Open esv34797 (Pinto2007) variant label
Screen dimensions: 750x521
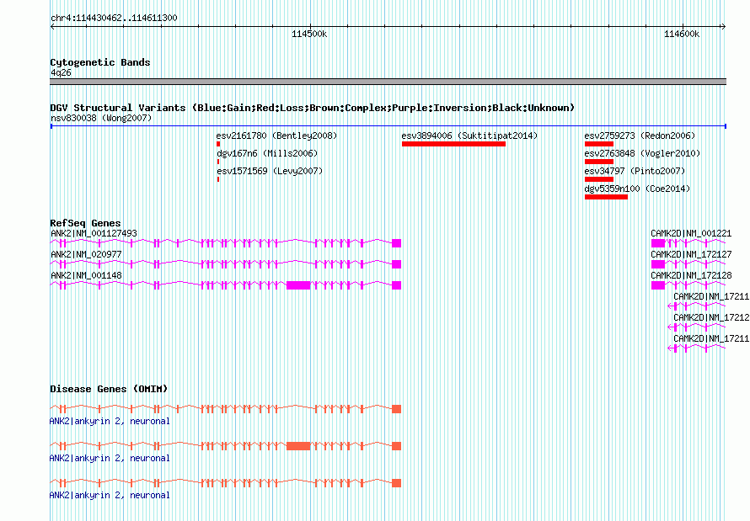[635, 171]
